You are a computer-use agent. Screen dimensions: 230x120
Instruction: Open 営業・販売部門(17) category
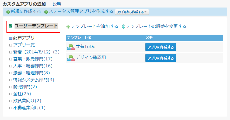pos(33,59)
